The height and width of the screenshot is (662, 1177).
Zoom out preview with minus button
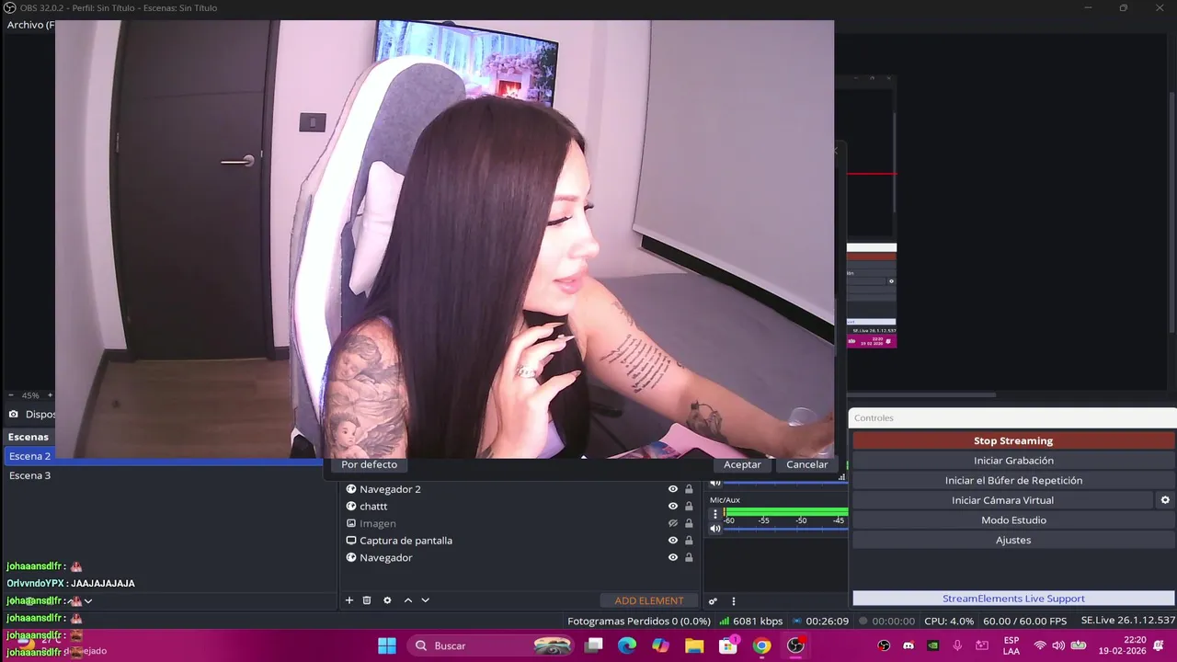[11, 395]
